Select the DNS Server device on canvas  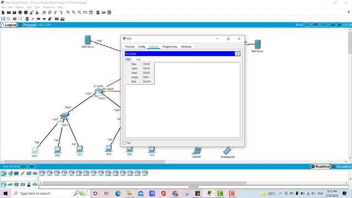tap(87, 40)
